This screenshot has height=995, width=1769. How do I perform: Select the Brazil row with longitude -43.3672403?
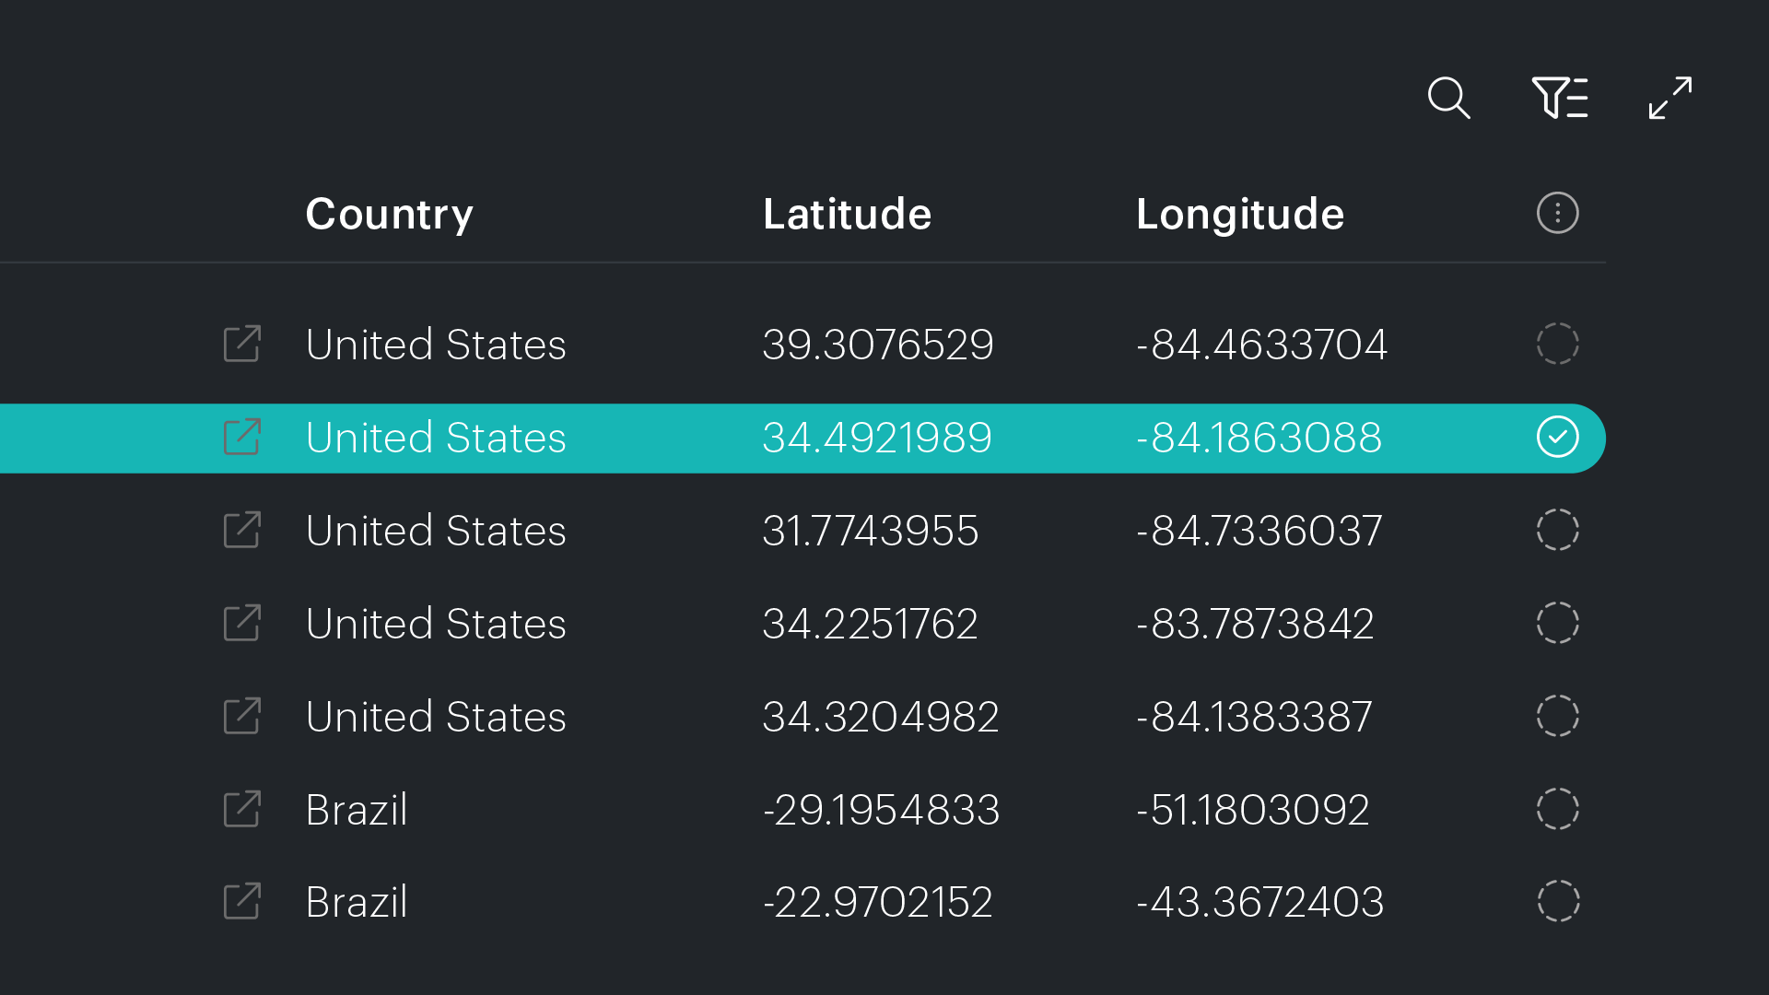(x=1557, y=901)
